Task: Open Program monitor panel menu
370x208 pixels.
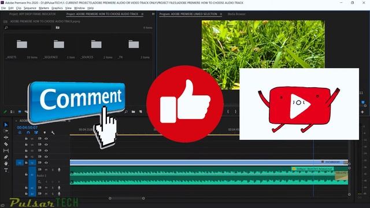Action: [221, 14]
